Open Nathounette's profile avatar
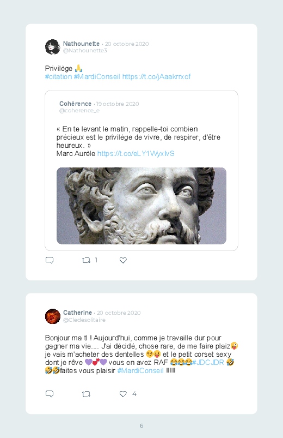Image resolution: width=283 pixels, height=438 pixels. coord(53,47)
